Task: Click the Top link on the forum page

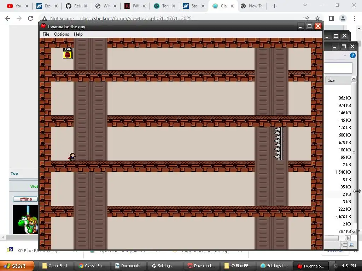Action: (14, 174)
